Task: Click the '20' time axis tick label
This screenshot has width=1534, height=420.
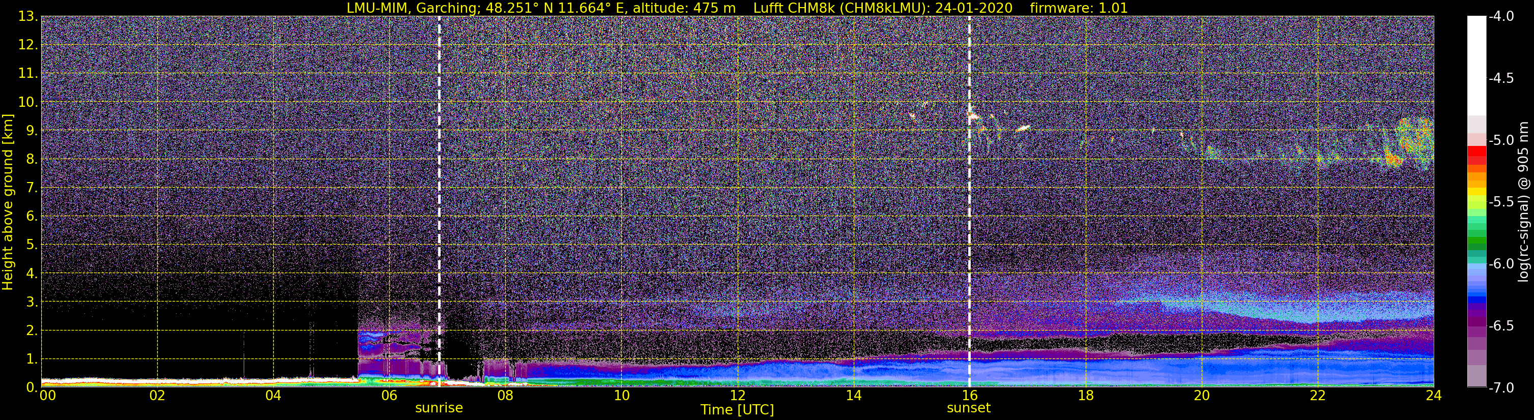Action: tap(1202, 396)
